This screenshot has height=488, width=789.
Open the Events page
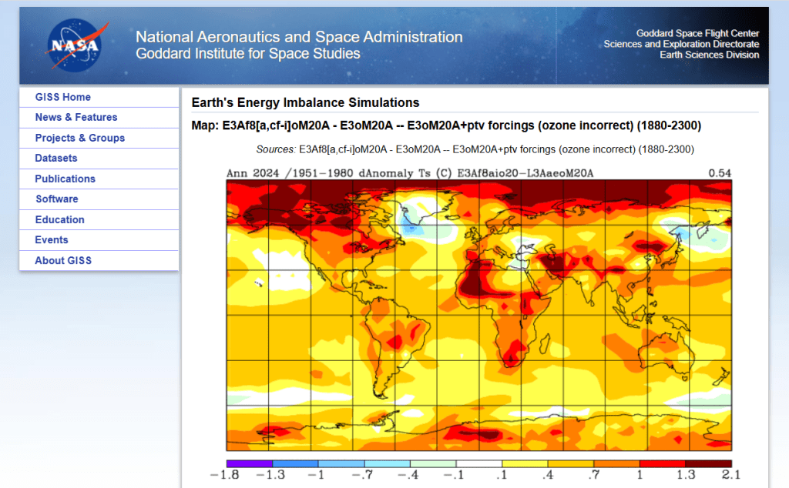pos(51,239)
